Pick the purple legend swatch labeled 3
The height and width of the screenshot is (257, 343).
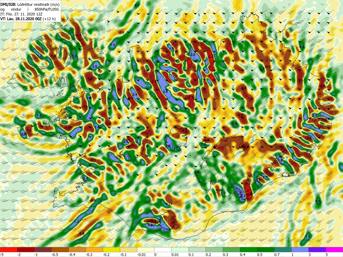tap(317, 249)
